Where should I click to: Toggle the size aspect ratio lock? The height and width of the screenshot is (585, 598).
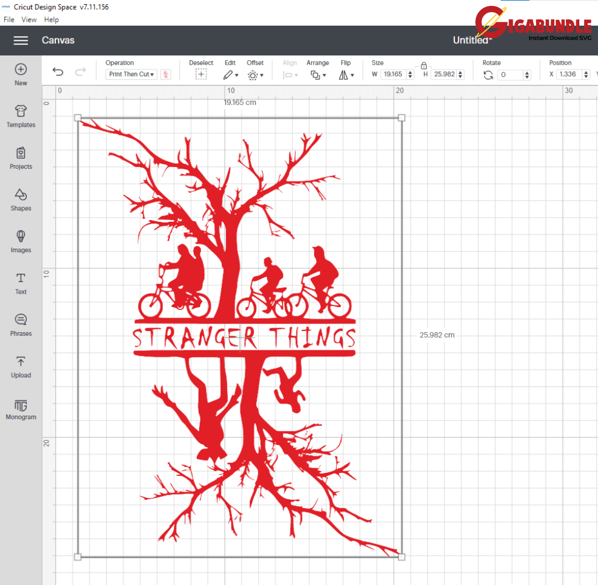(424, 65)
